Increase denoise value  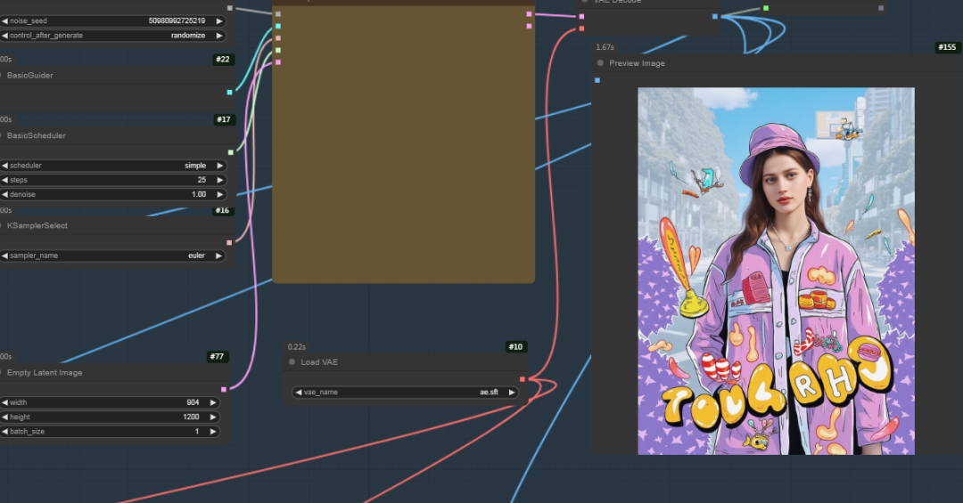click(x=219, y=194)
